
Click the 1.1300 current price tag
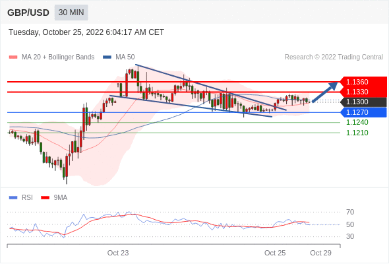coord(364,102)
